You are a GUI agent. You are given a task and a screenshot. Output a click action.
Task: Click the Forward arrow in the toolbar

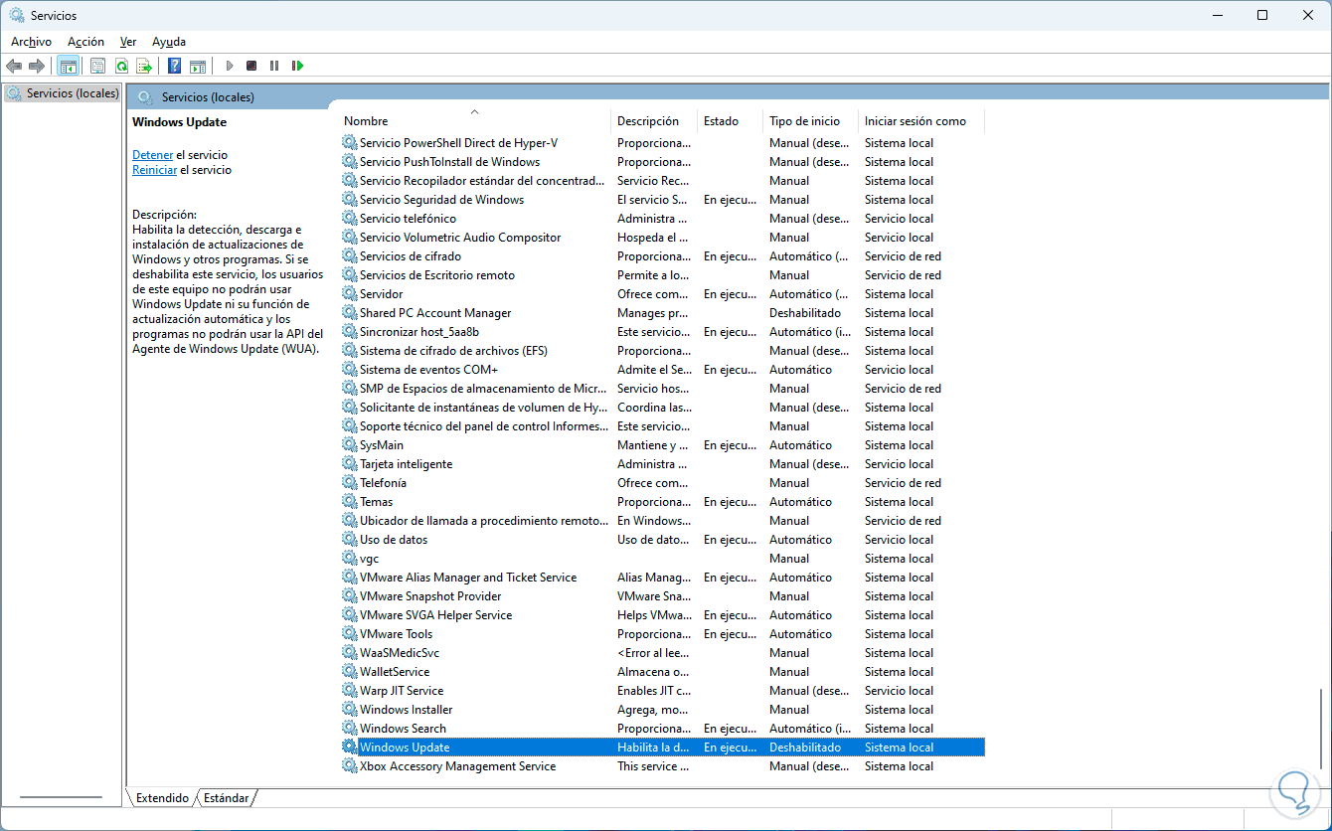(37, 66)
